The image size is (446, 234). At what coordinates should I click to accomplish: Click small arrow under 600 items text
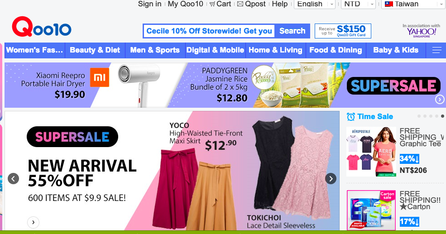click(33, 222)
